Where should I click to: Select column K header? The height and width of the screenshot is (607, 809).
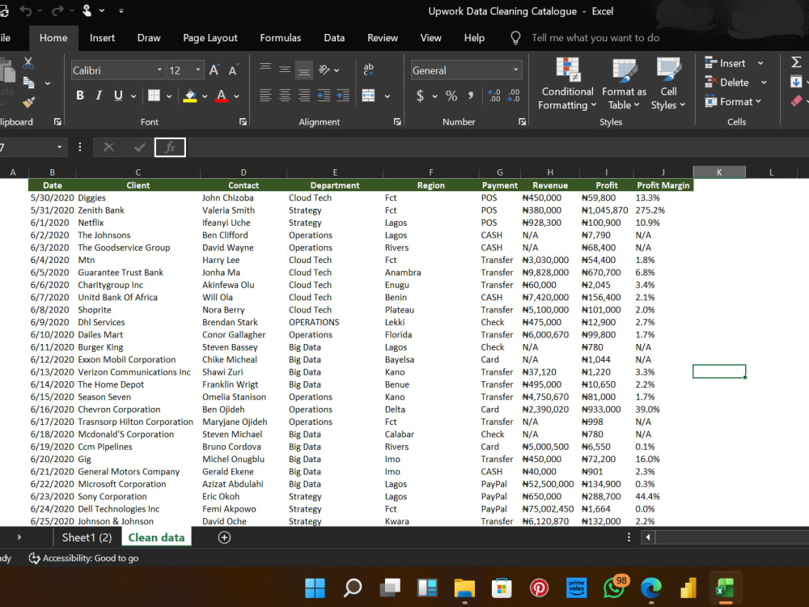[719, 172]
